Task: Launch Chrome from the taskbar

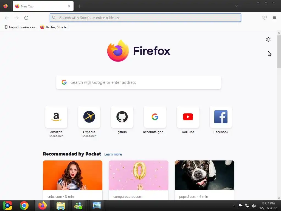Action: (x=24, y=206)
